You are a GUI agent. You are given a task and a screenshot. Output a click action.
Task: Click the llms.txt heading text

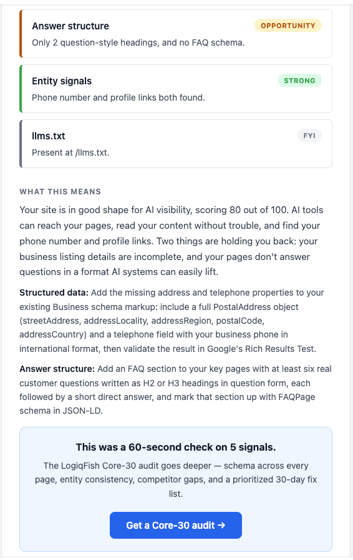click(x=49, y=136)
